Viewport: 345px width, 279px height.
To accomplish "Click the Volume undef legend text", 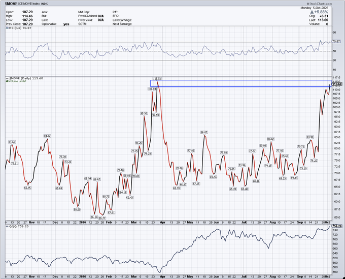I will pyautogui.click(x=17, y=81).
